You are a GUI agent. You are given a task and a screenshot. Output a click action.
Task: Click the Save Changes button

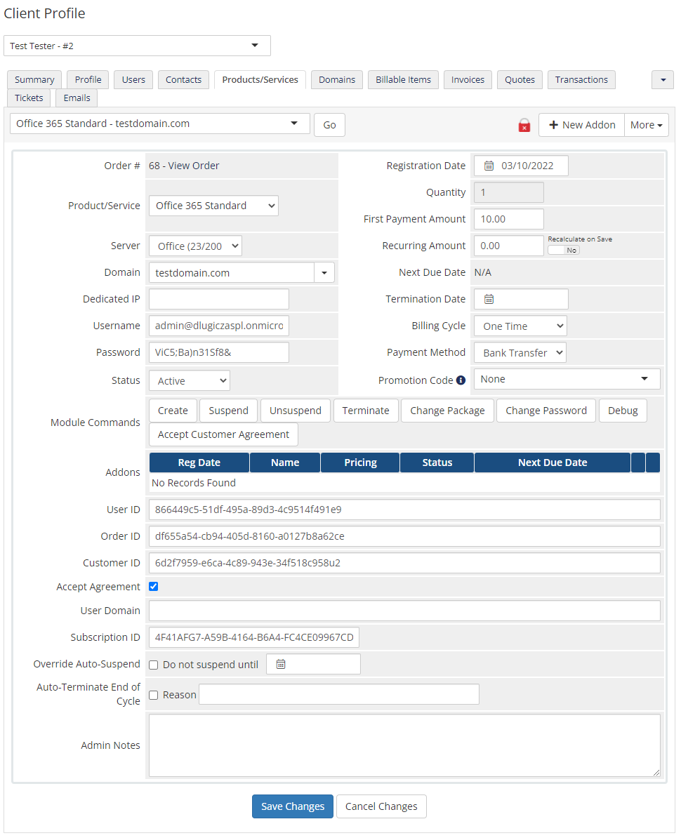point(292,806)
